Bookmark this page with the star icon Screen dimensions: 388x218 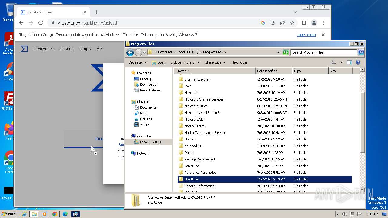[x=292, y=23]
